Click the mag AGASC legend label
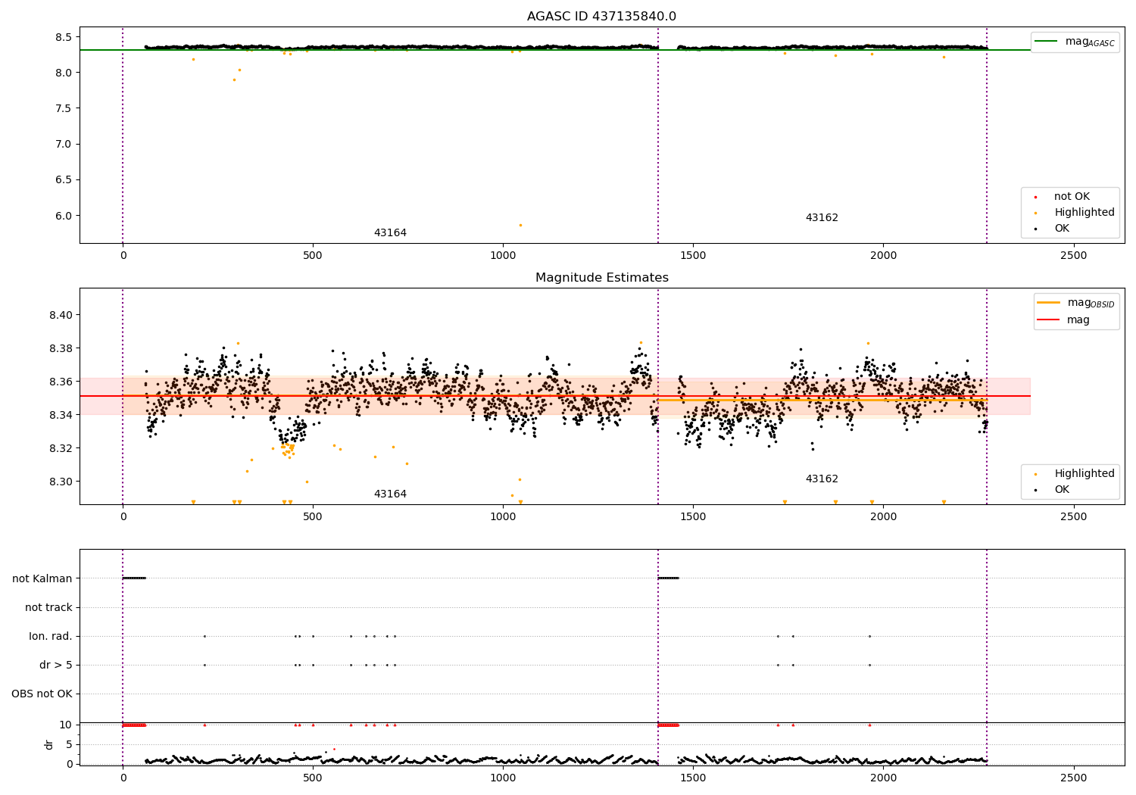Viewport: 1136px width, 795px height. [x=1090, y=42]
